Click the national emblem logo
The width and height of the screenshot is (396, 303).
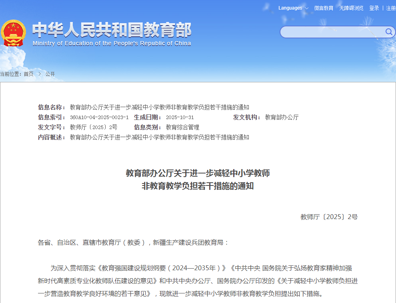13,33
